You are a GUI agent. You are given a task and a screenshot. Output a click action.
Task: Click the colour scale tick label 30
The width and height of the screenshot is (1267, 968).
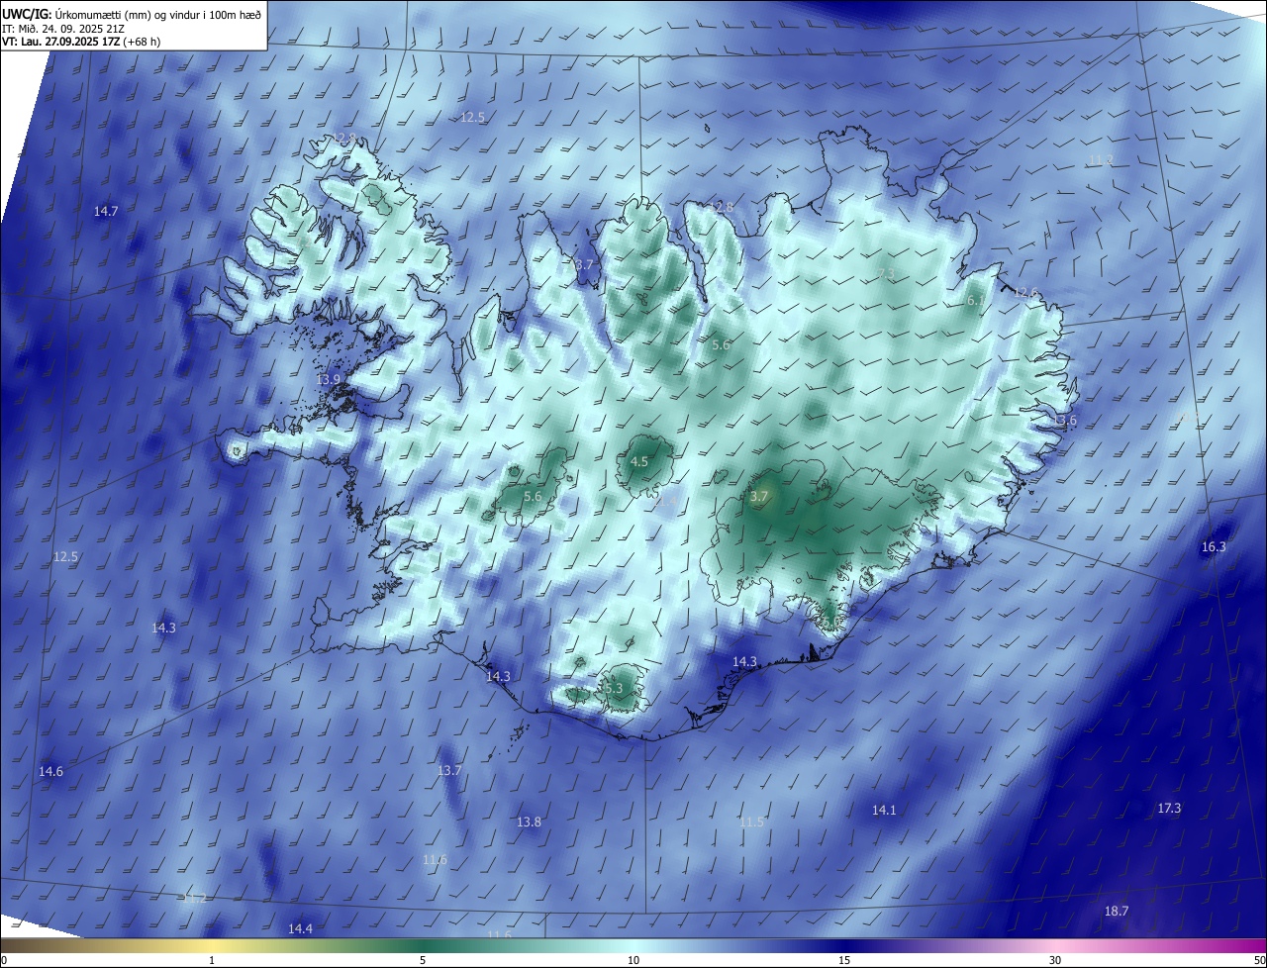(1055, 961)
